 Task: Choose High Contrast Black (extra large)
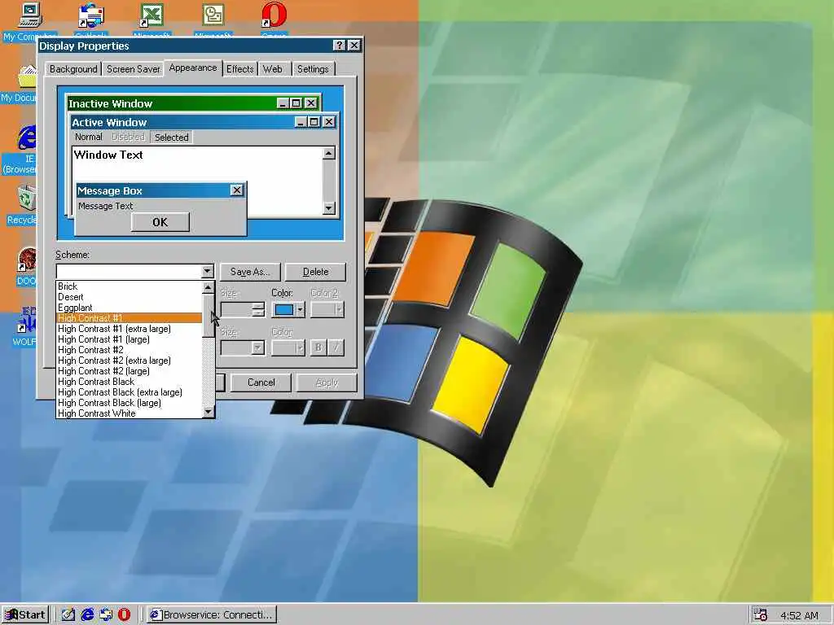129,392
